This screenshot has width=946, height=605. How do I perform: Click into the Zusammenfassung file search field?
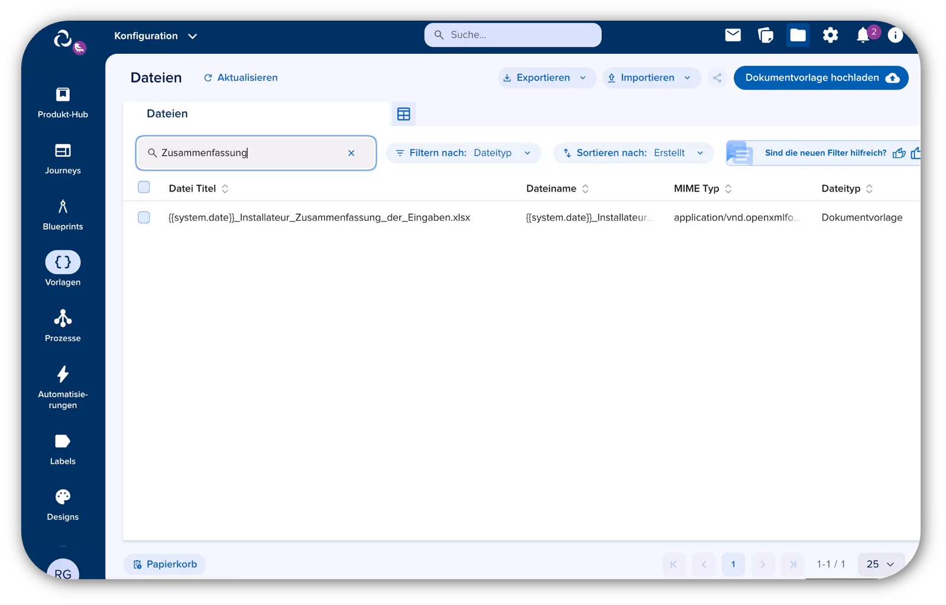click(256, 153)
